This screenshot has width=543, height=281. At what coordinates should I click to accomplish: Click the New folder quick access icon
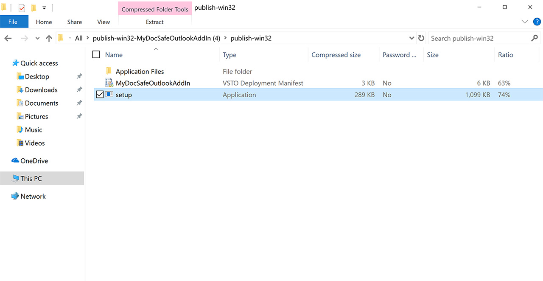(x=33, y=8)
